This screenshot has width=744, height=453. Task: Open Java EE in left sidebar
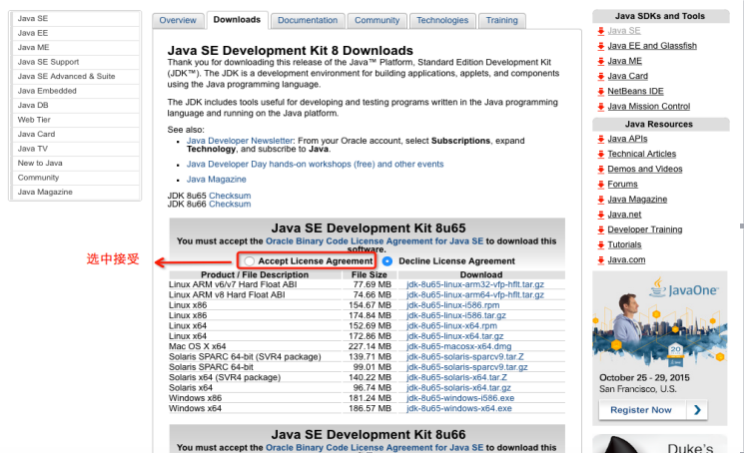point(76,33)
